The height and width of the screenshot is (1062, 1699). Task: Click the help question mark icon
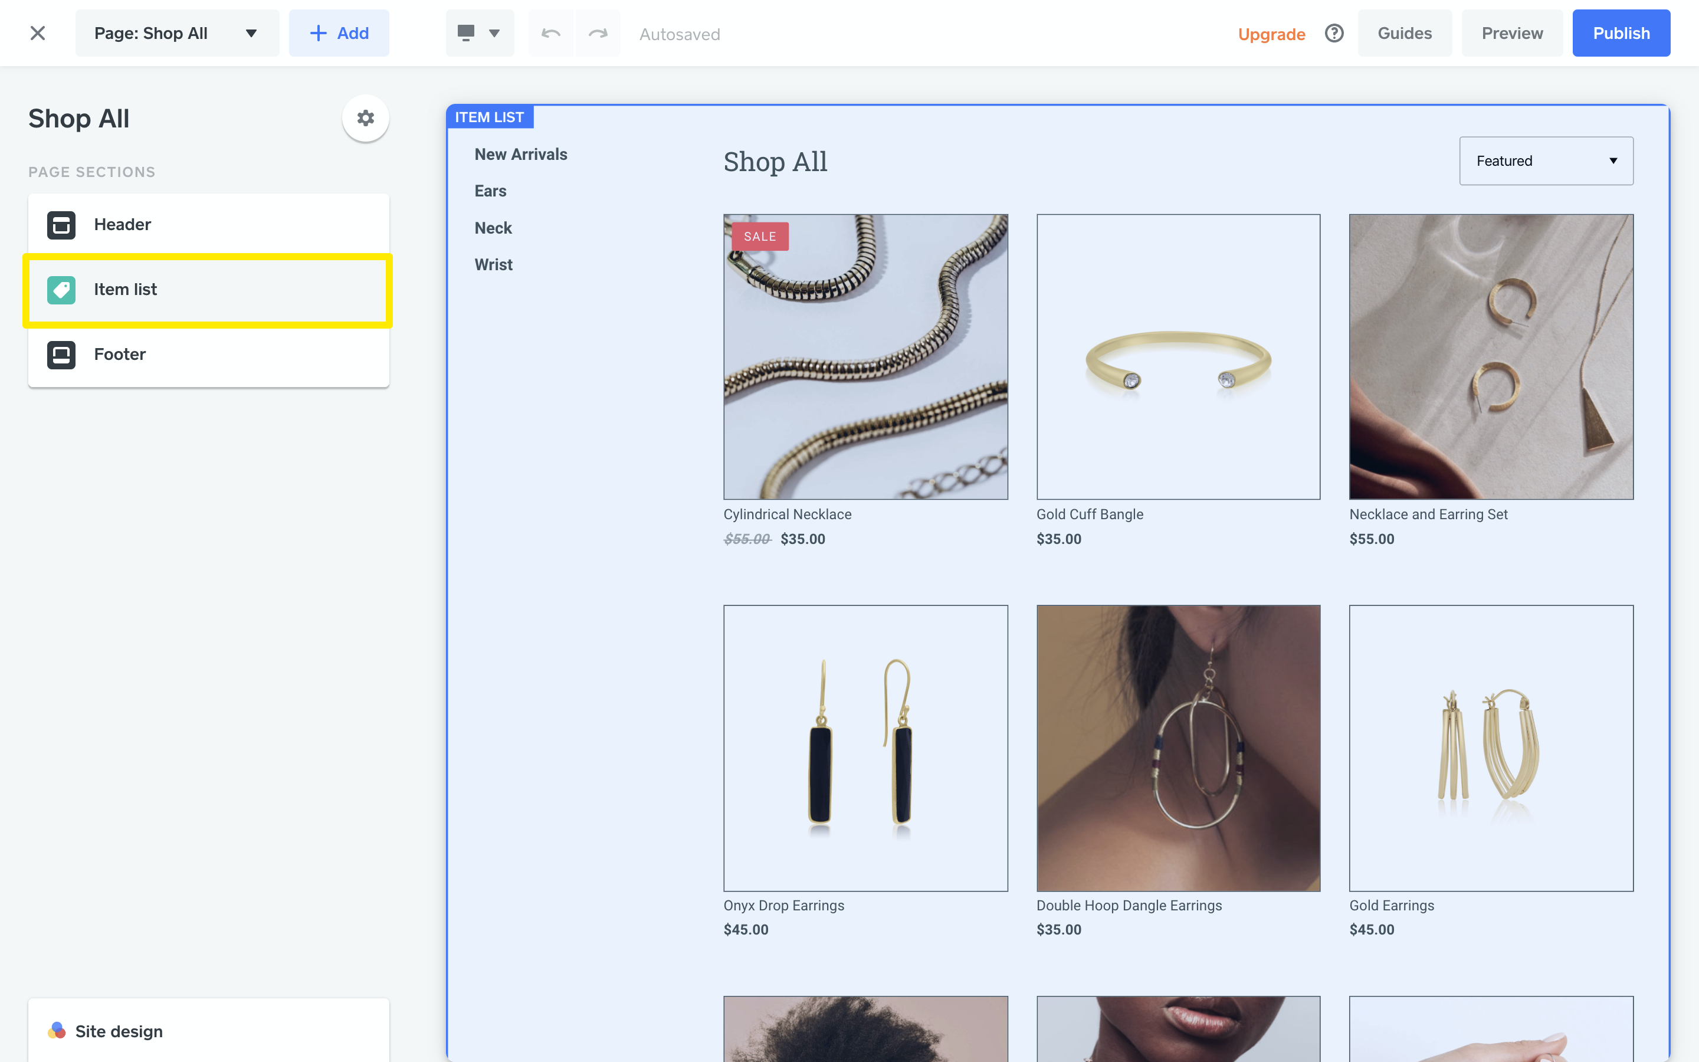tap(1334, 33)
